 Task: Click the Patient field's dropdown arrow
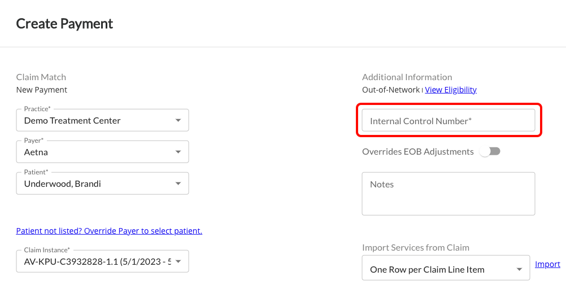coord(178,184)
